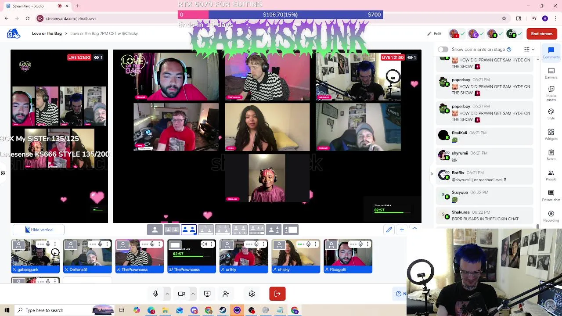Mute chicky via mic icon
The height and width of the screenshot is (316, 562).
click(309, 244)
